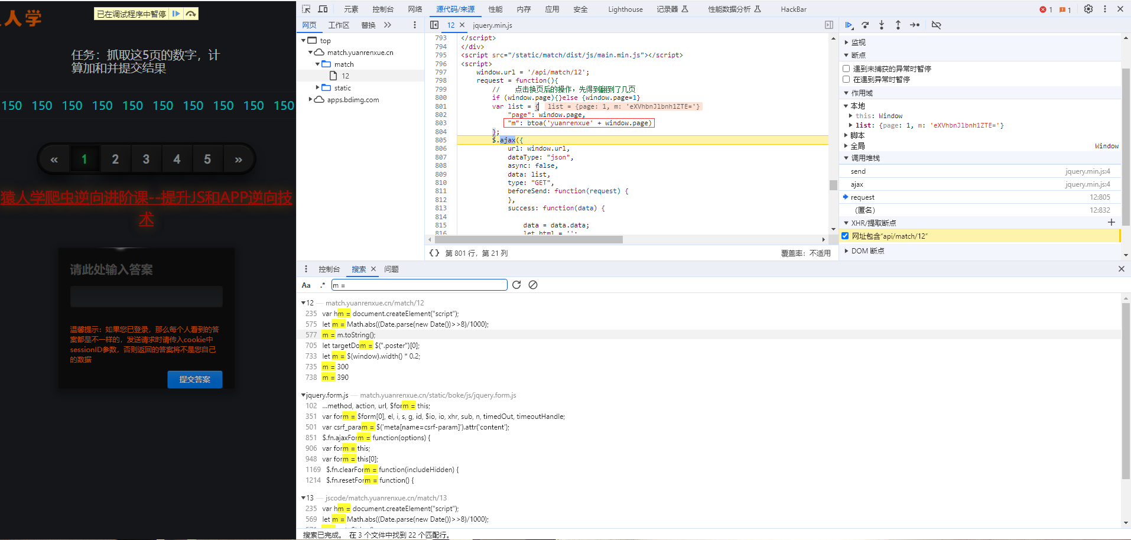Open DevTools customize three-dot menu

(1105, 9)
